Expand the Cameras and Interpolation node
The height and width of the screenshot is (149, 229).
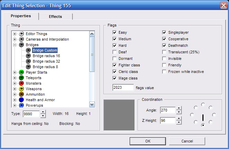tap(14, 39)
